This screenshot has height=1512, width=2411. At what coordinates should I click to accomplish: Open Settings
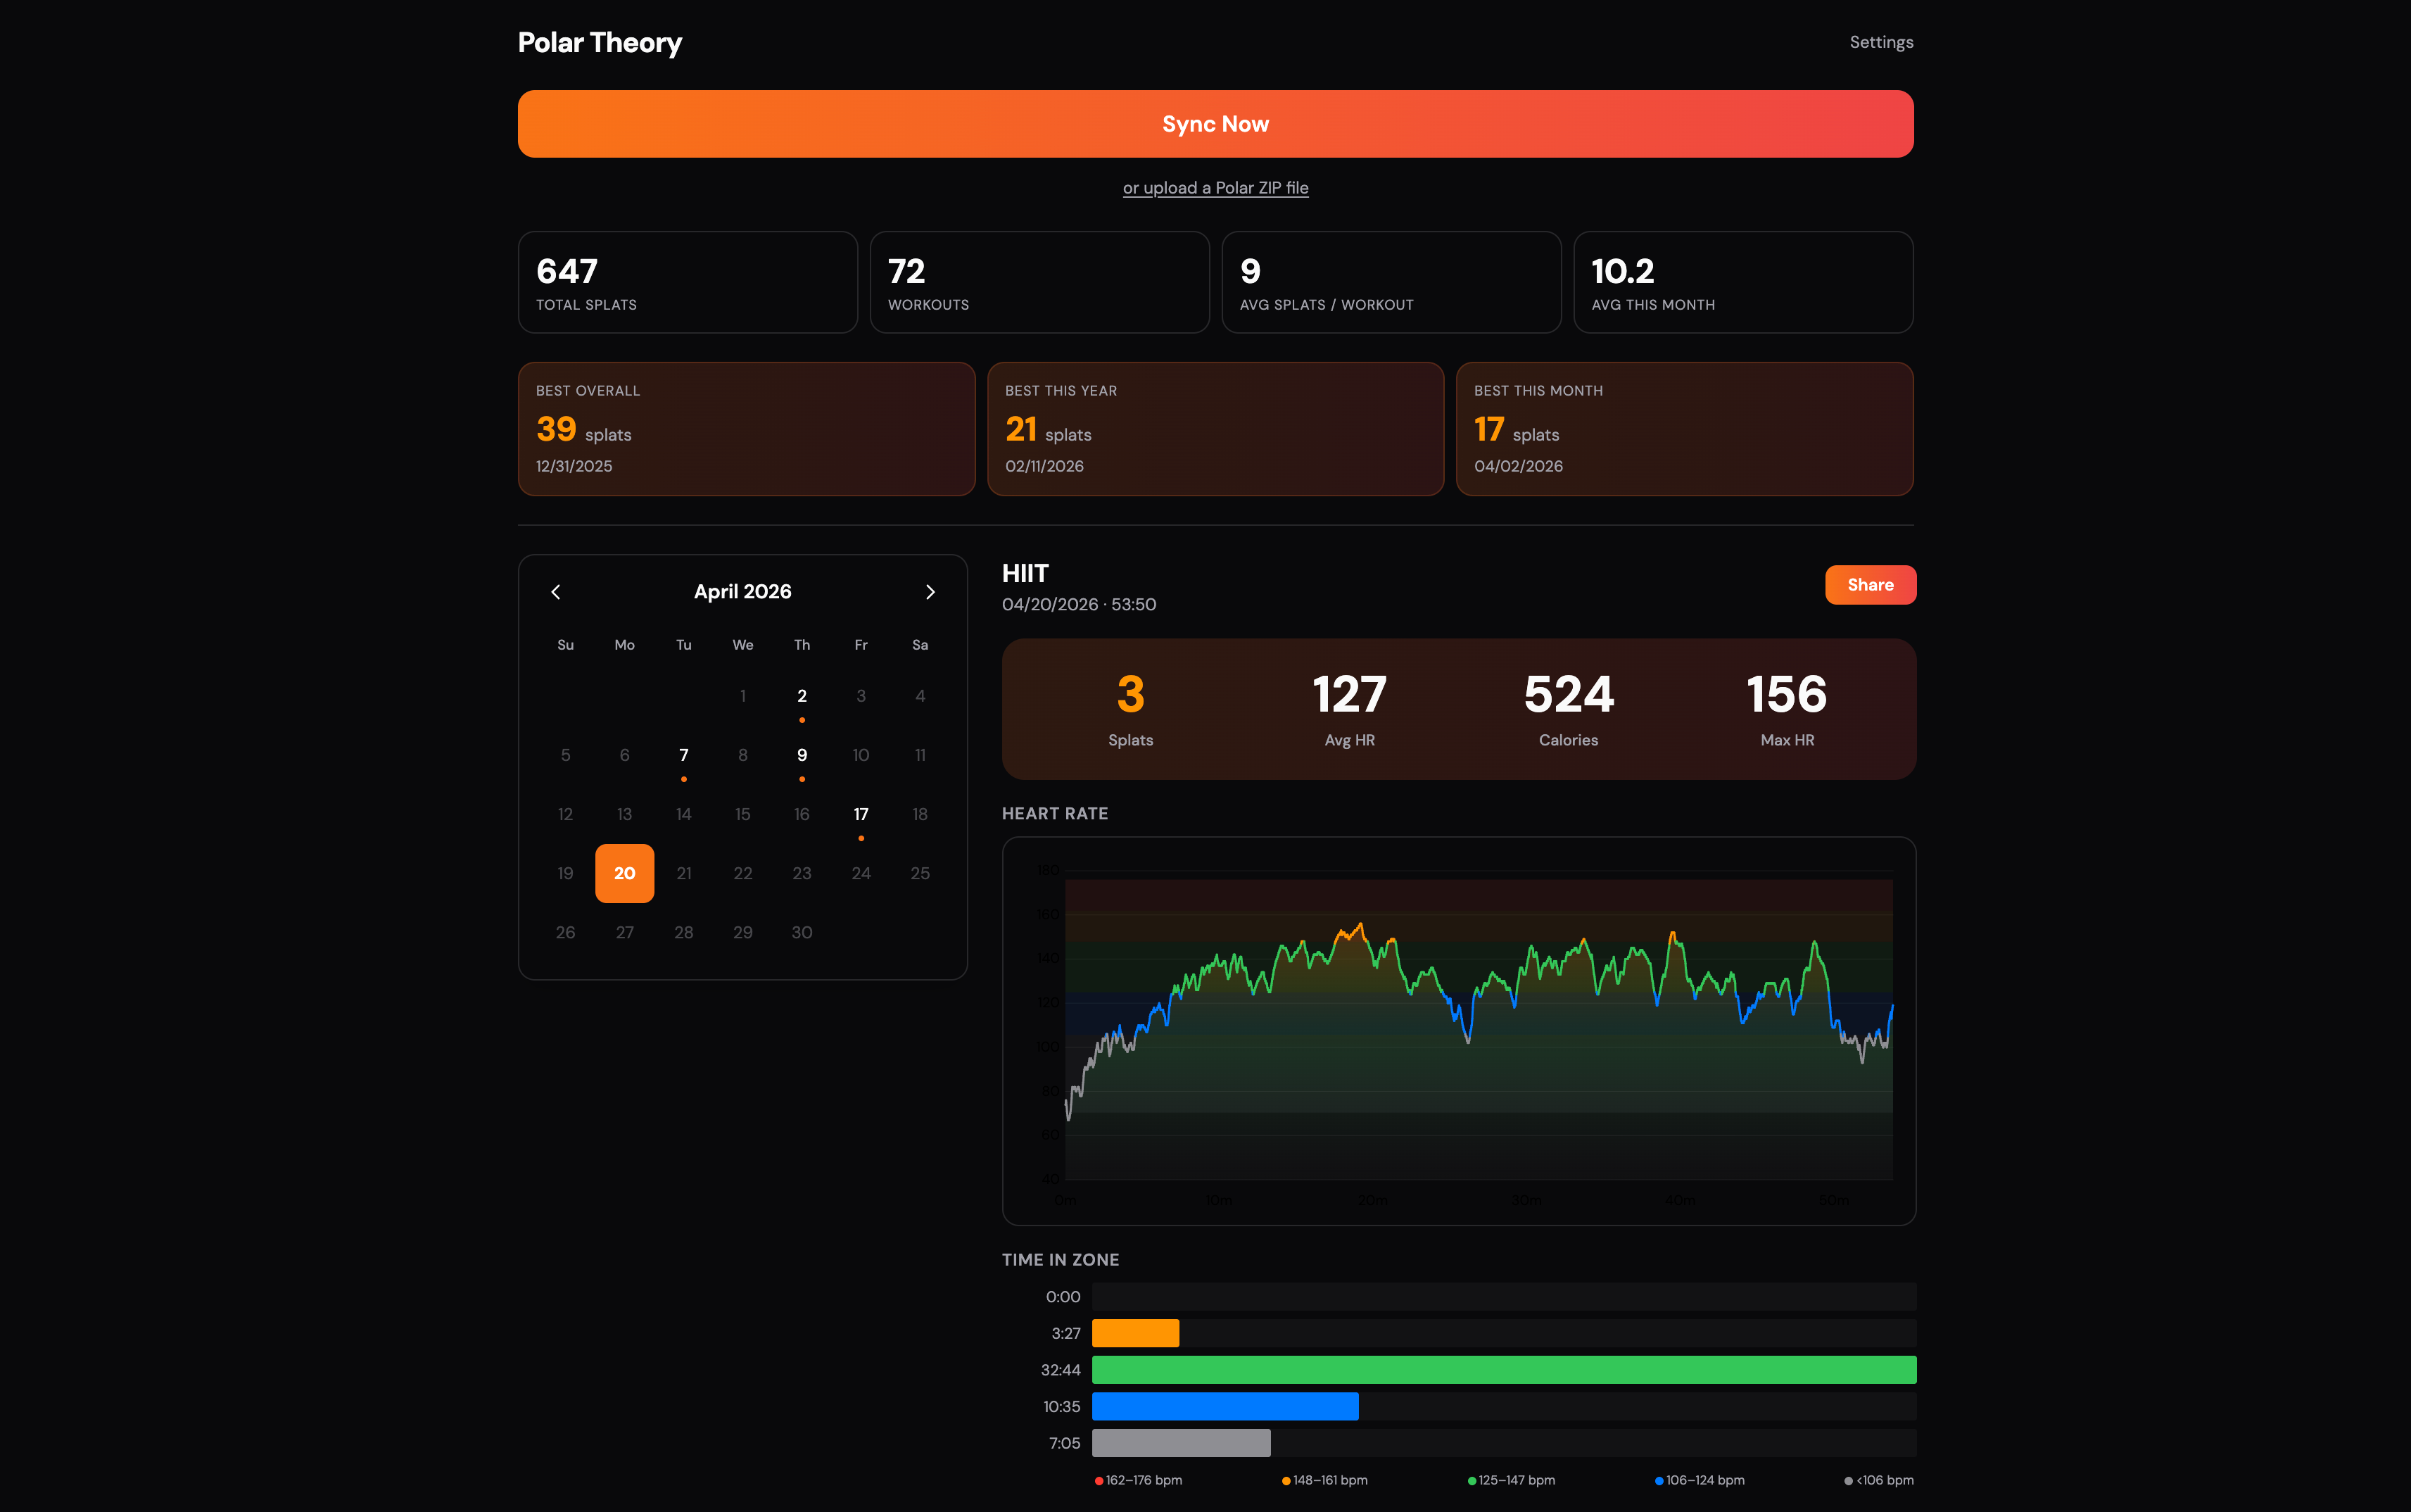[x=1880, y=41]
